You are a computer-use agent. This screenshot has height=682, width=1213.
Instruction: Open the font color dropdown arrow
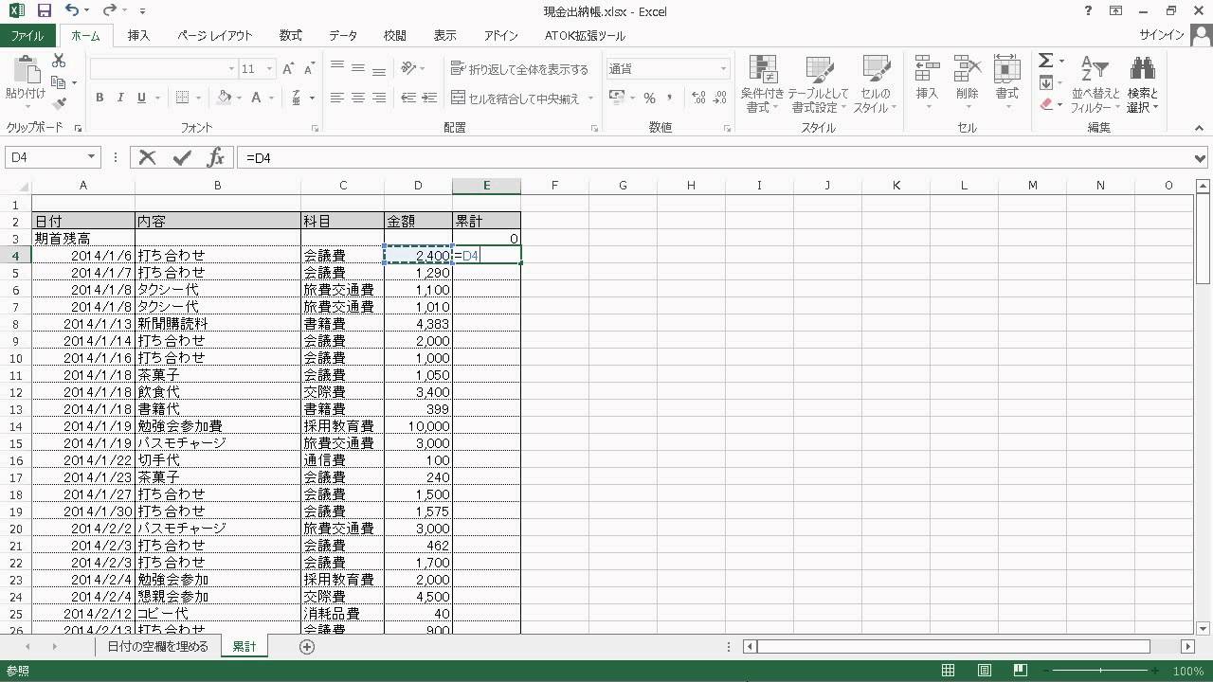click(x=270, y=98)
